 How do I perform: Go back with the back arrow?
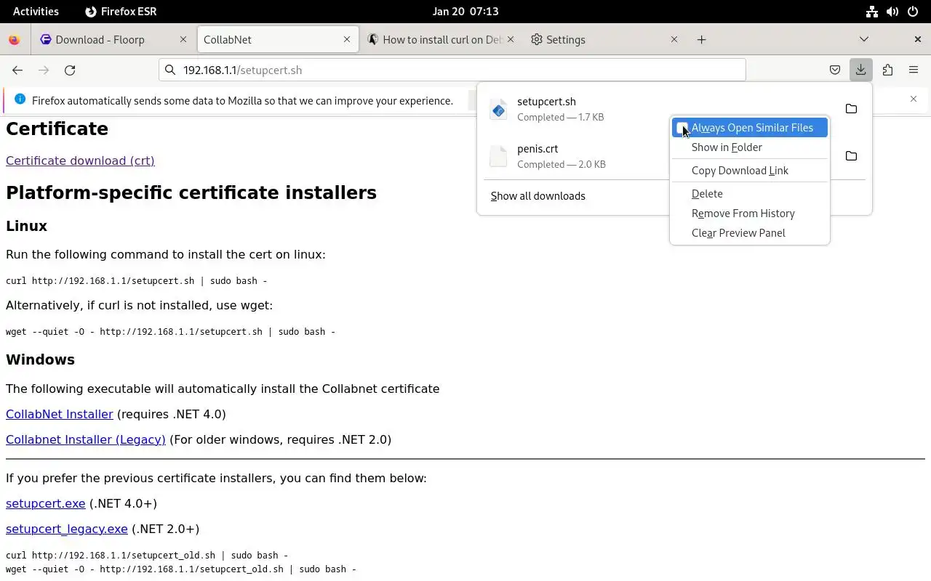click(x=17, y=70)
